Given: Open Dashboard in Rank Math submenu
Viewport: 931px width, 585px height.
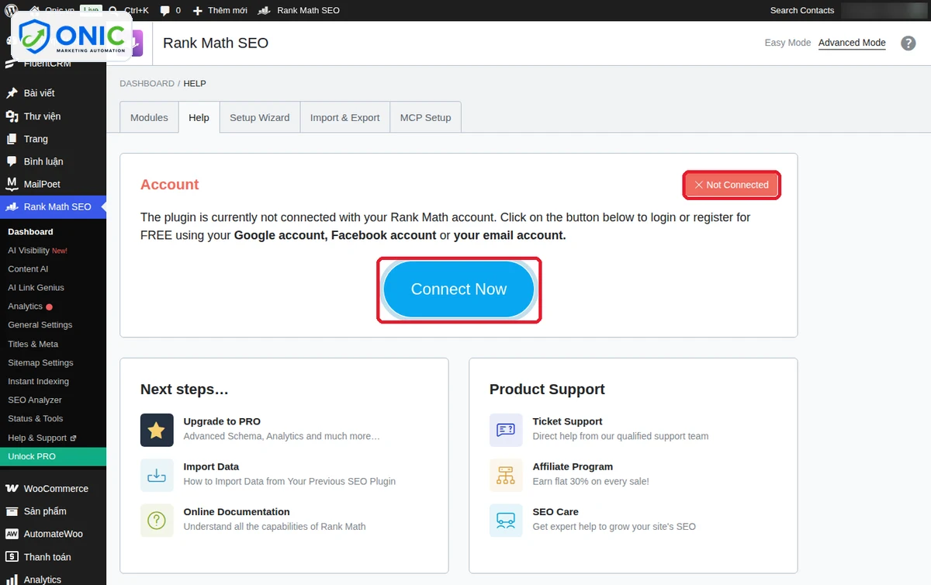Looking at the screenshot, I should point(30,232).
